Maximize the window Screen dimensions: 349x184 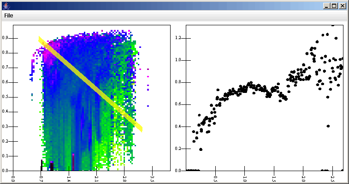tap(334, 6)
